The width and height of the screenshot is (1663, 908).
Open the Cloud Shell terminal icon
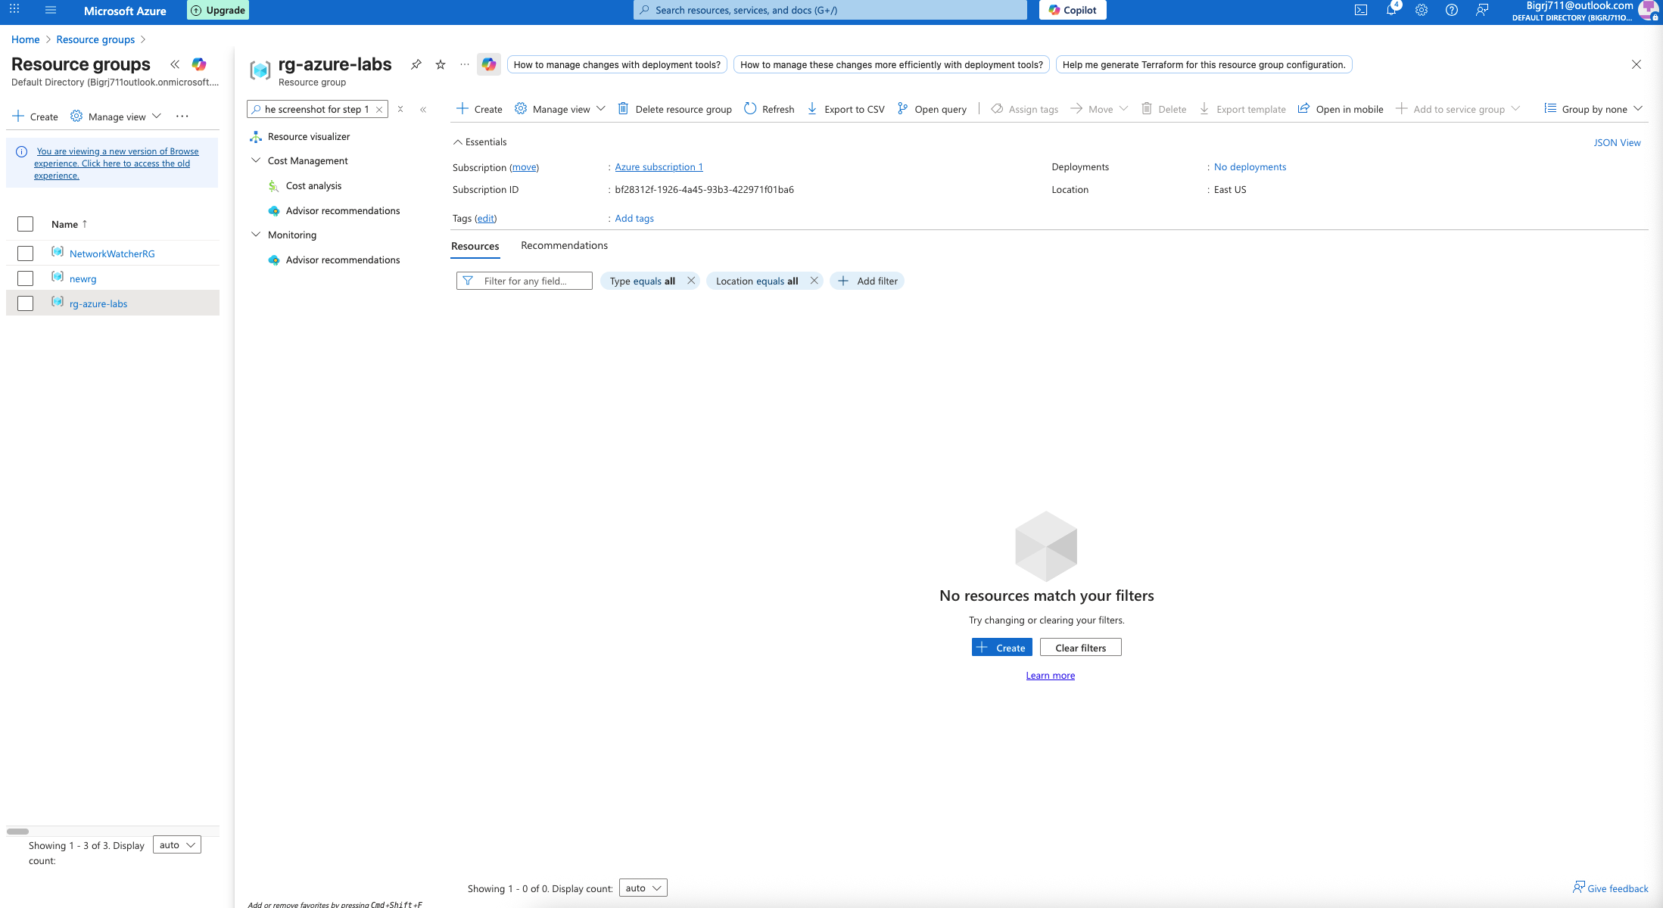(1360, 10)
